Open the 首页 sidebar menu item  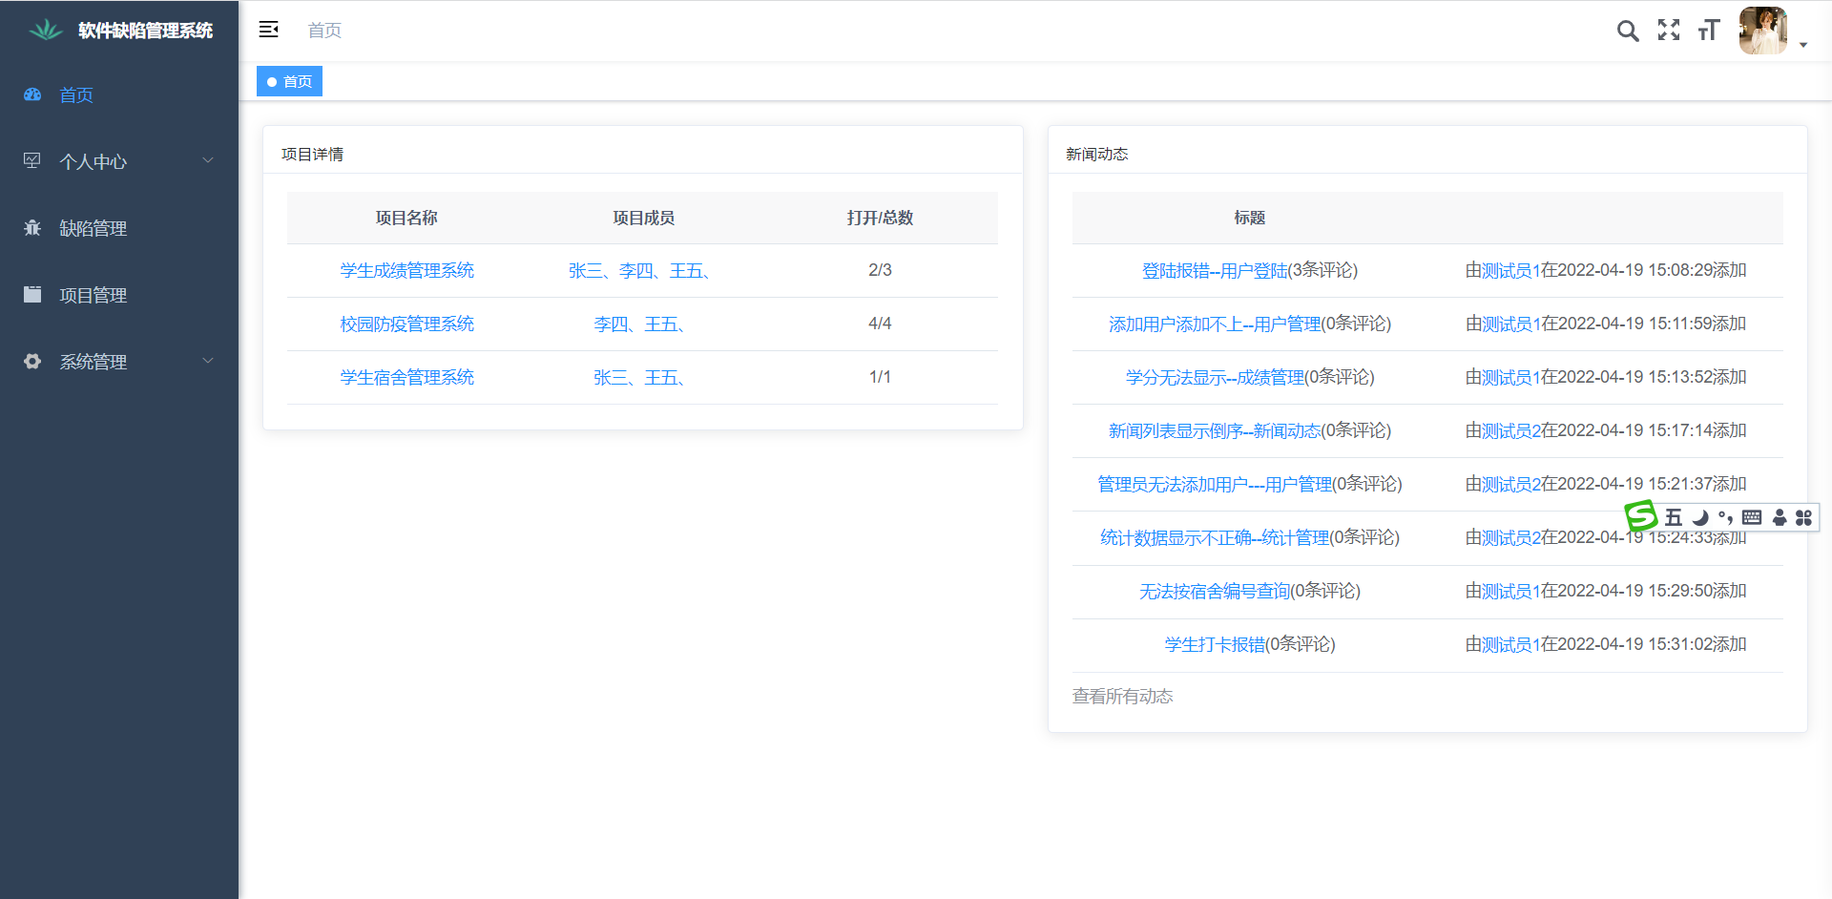coord(119,94)
